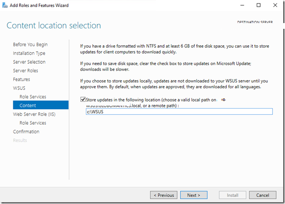Select WSUS in the wizard sidebar

19,88
